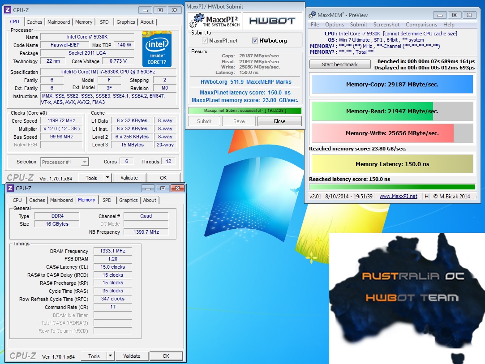The height and width of the screenshot is (364, 485).
Task: Click the Intel Core i7 inside logo
Action: [157, 49]
